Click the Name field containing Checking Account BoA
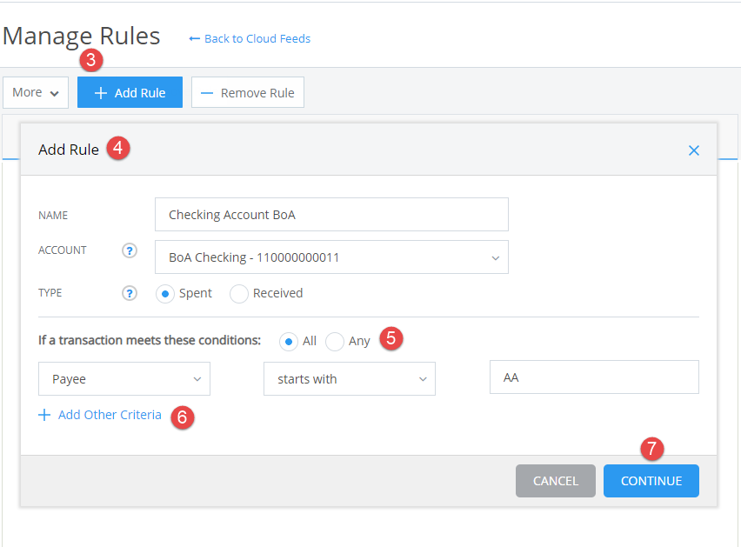The width and height of the screenshot is (741, 547). click(330, 214)
